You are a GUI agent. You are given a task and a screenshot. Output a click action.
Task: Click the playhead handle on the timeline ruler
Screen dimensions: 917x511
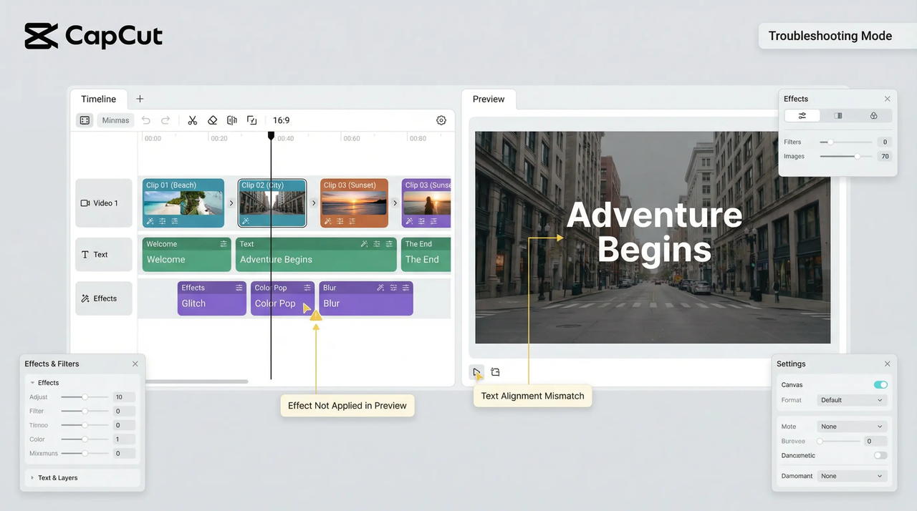(x=271, y=135)
